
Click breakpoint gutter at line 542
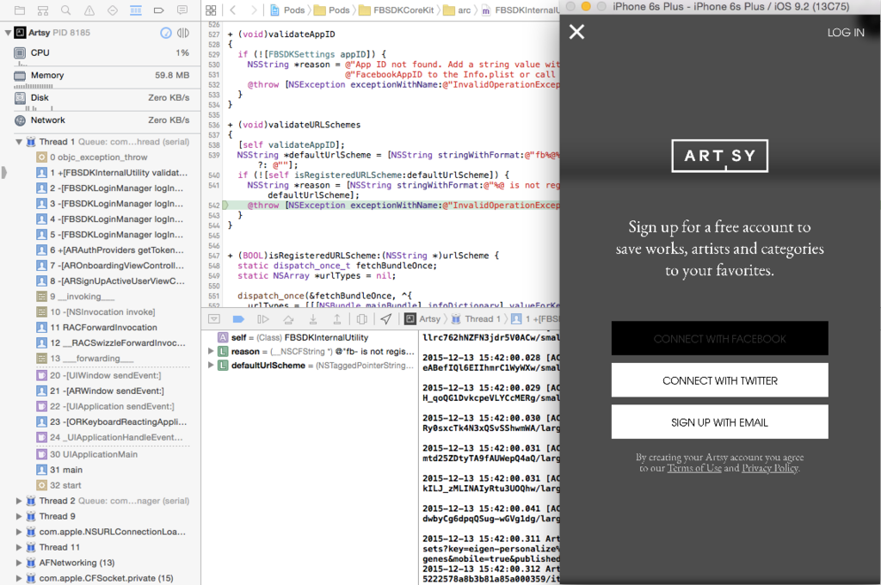click(x=214, y=206)
